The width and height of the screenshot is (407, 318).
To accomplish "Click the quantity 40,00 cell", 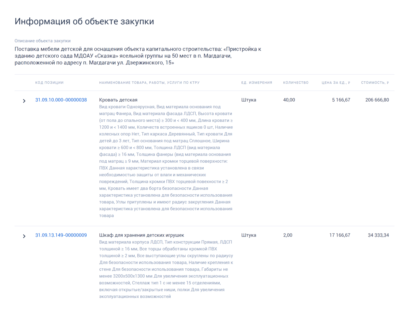I will click(x=289, y=100).
